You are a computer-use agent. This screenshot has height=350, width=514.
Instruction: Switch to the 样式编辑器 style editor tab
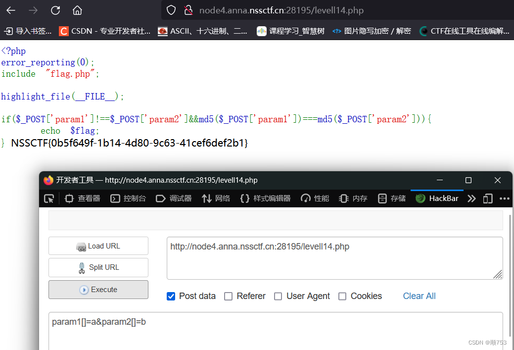266,199
